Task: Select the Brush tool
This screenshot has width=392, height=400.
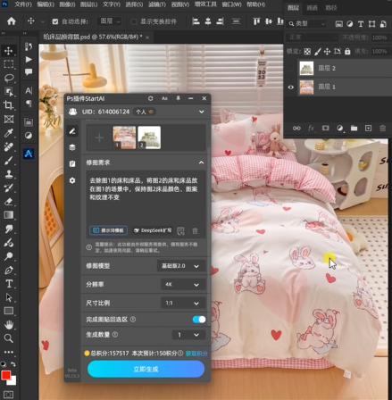Action: (x=9, y=161)
